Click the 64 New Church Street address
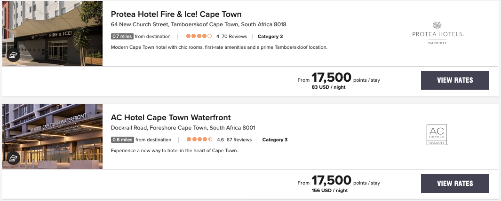This screenshot has height=201, width=501. coord(198,24)
